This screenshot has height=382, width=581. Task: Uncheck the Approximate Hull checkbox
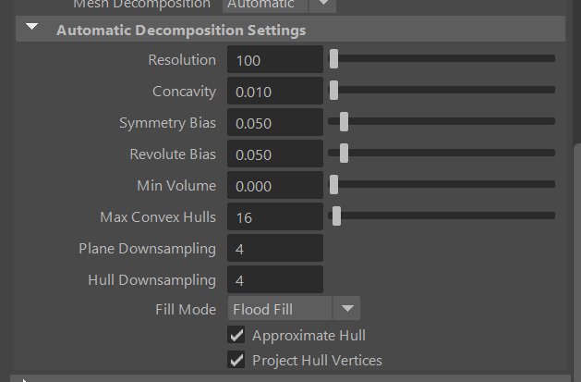pyautogui.click(x=236, y=335)
